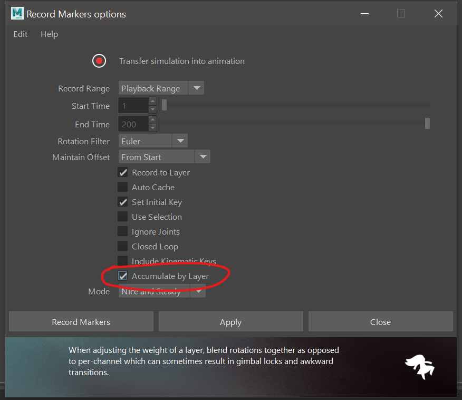Click the 'Record Range' label
462x400 pixels.
84,89
